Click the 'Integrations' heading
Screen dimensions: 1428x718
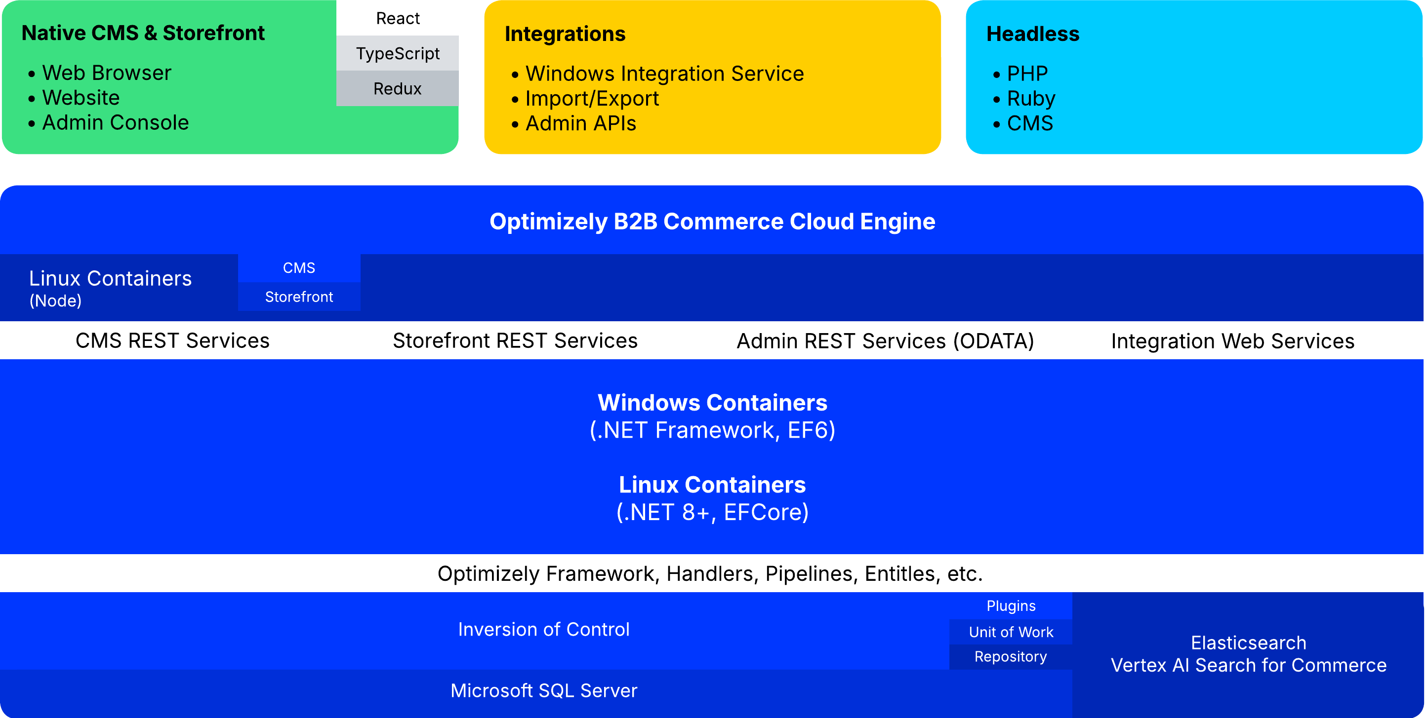(x=565, y=34)
